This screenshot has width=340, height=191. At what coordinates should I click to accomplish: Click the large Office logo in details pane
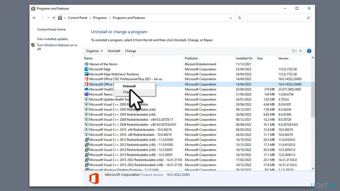[94, 179]
